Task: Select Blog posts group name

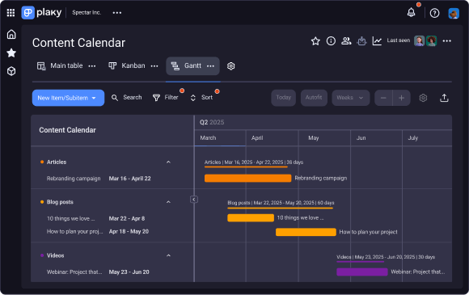Action: (x=60, y=202)
